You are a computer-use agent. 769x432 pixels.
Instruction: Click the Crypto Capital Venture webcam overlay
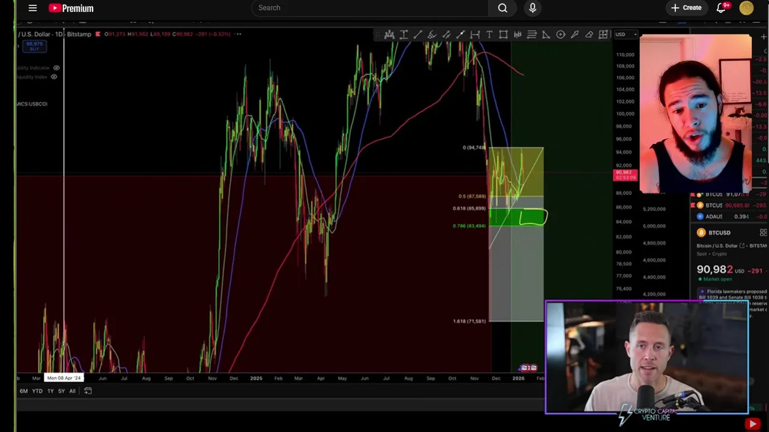pos(647,358)
